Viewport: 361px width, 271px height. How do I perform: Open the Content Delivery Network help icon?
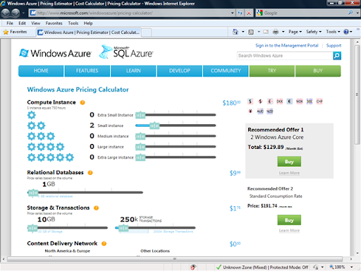(104, 243)
